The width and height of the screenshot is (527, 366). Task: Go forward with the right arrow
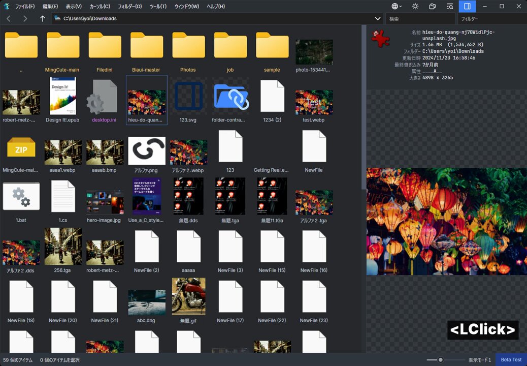coord(25,19)
